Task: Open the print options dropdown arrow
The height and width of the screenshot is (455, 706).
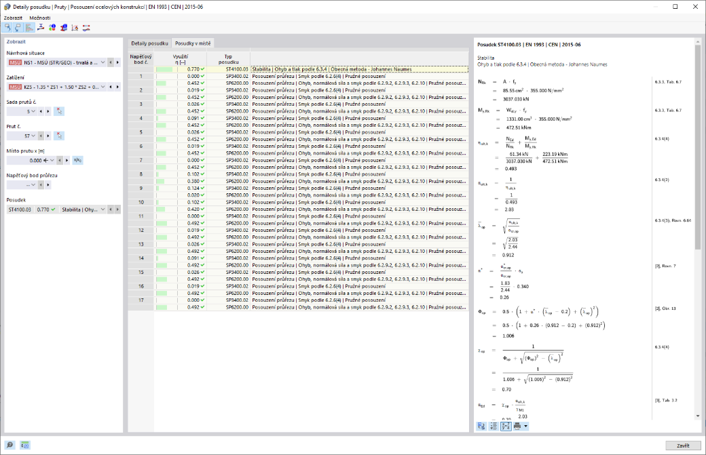Action: click(525, 427)
